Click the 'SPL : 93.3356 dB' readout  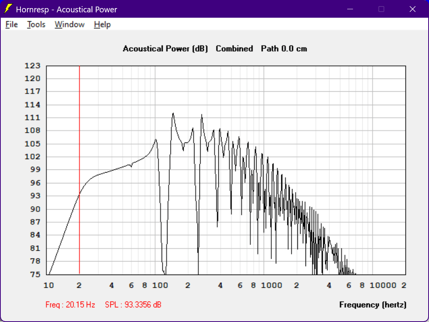click(133, 305)
